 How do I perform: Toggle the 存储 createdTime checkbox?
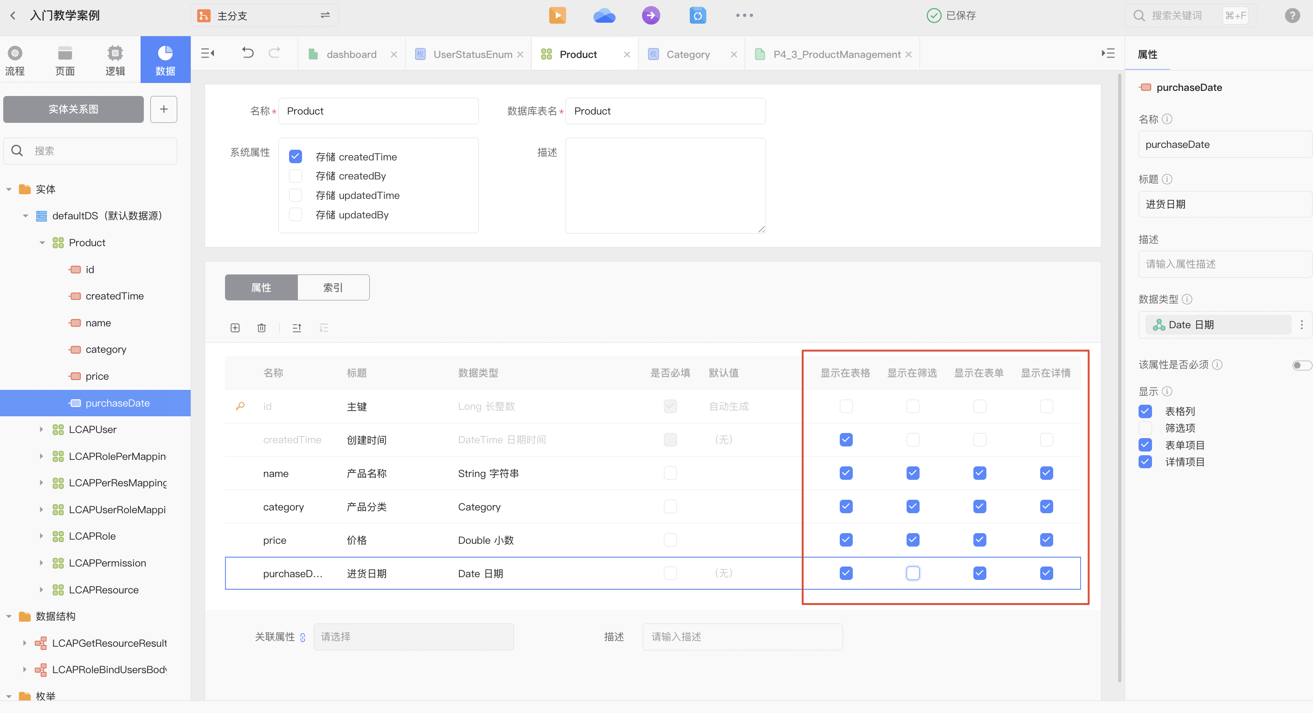click(x=295, y=156)
